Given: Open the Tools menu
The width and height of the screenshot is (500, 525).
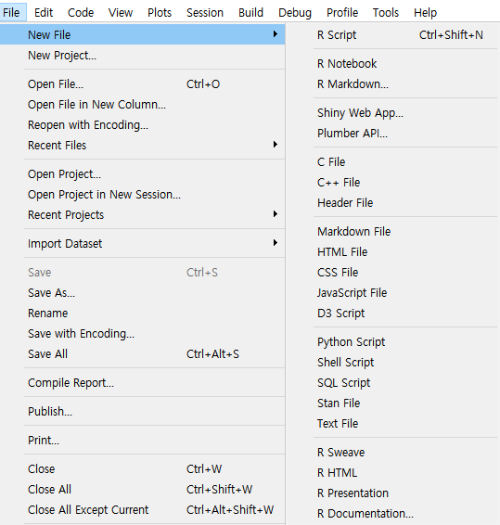Looking at the screenshot, I should (x=386, y=13).
